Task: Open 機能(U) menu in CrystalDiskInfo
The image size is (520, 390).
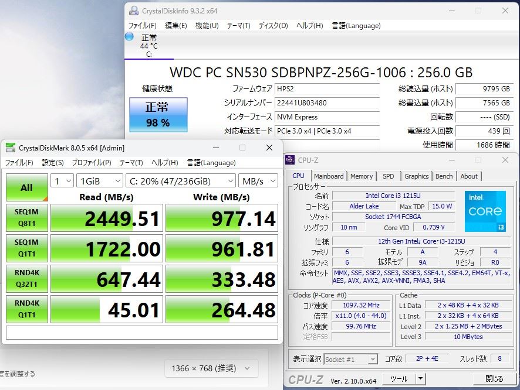Action: pos(207,25)
